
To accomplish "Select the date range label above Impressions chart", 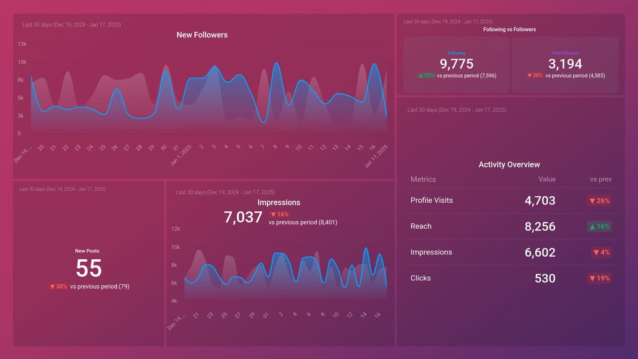I will coord(225,192).
